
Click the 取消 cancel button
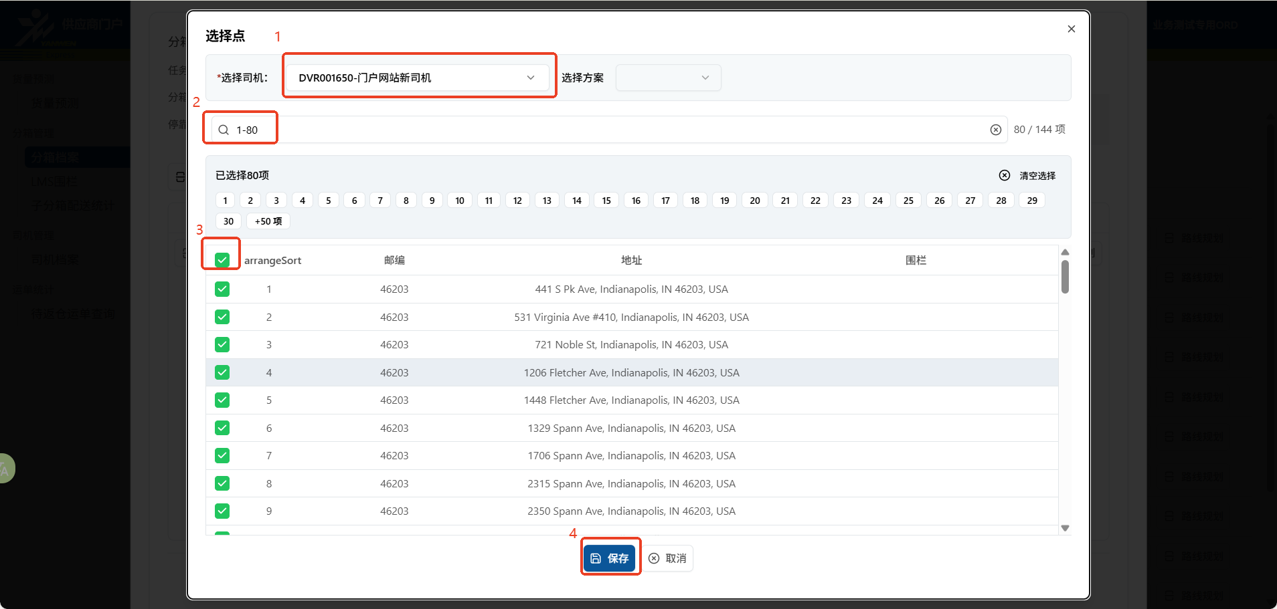pyautogui.click(x=667, y=558)
